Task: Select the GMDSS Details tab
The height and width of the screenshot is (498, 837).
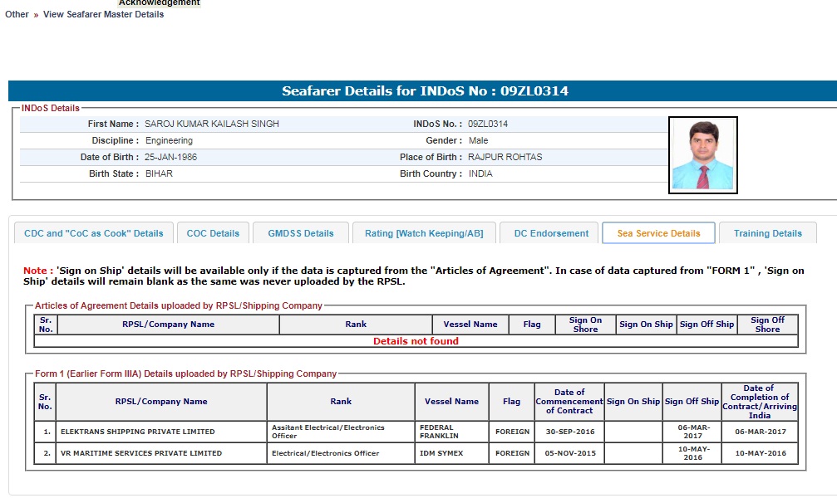Action: point(300,233)
